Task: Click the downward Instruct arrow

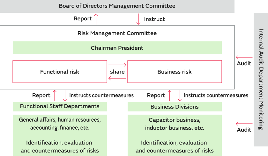Action: [x=138, y=19]
